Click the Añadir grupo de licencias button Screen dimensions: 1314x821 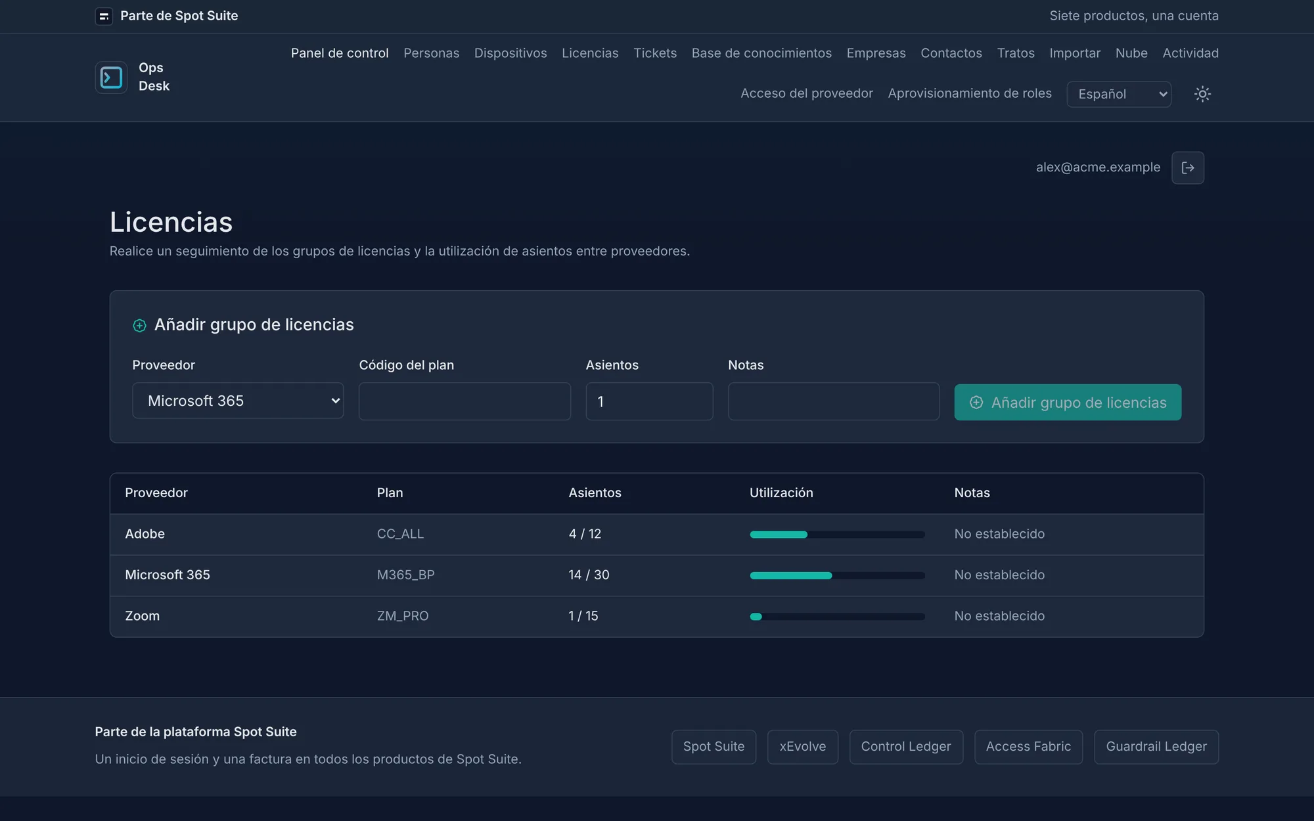(x=1068, y=402)
